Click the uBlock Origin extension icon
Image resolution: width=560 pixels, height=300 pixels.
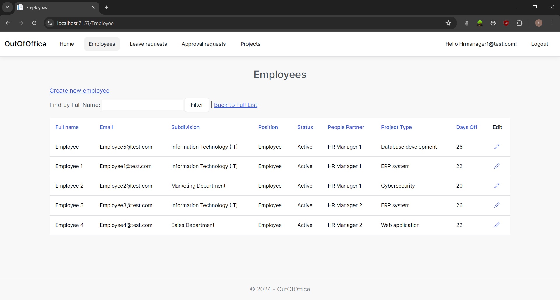[x=506, y=23]
